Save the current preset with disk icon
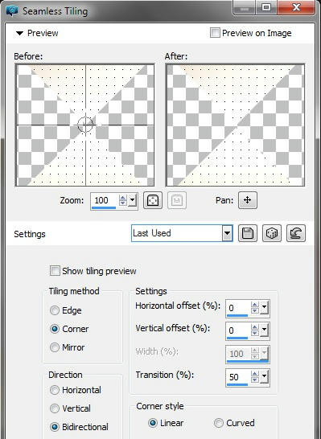The width and height of the screenshot is (321, 439). 248,233
